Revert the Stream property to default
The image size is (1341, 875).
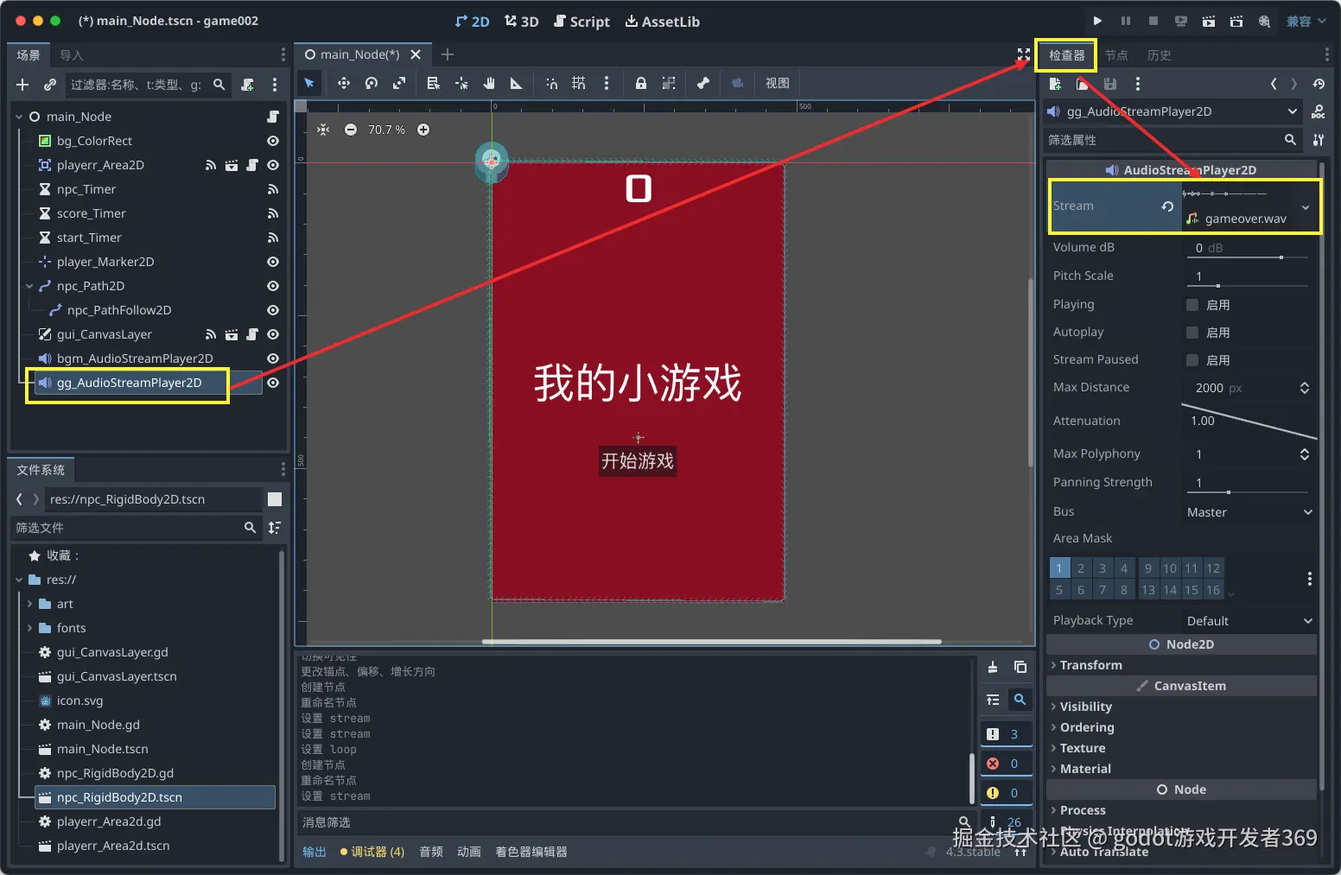[x=1167, y=206]
